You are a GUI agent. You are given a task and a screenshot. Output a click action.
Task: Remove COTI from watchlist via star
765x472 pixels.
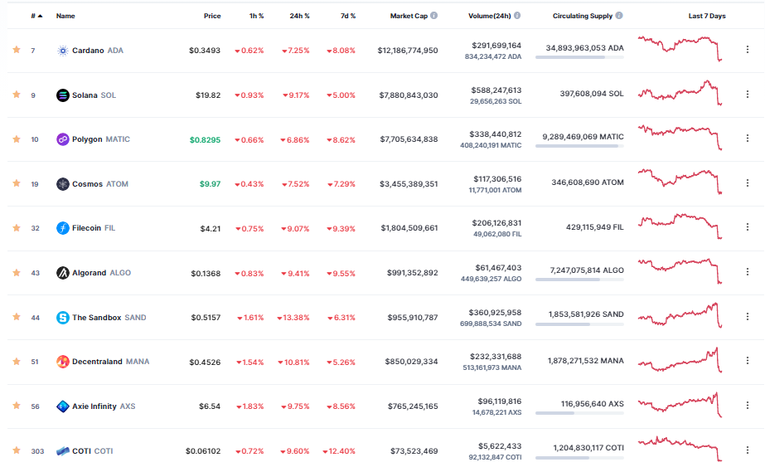point(16,451)
